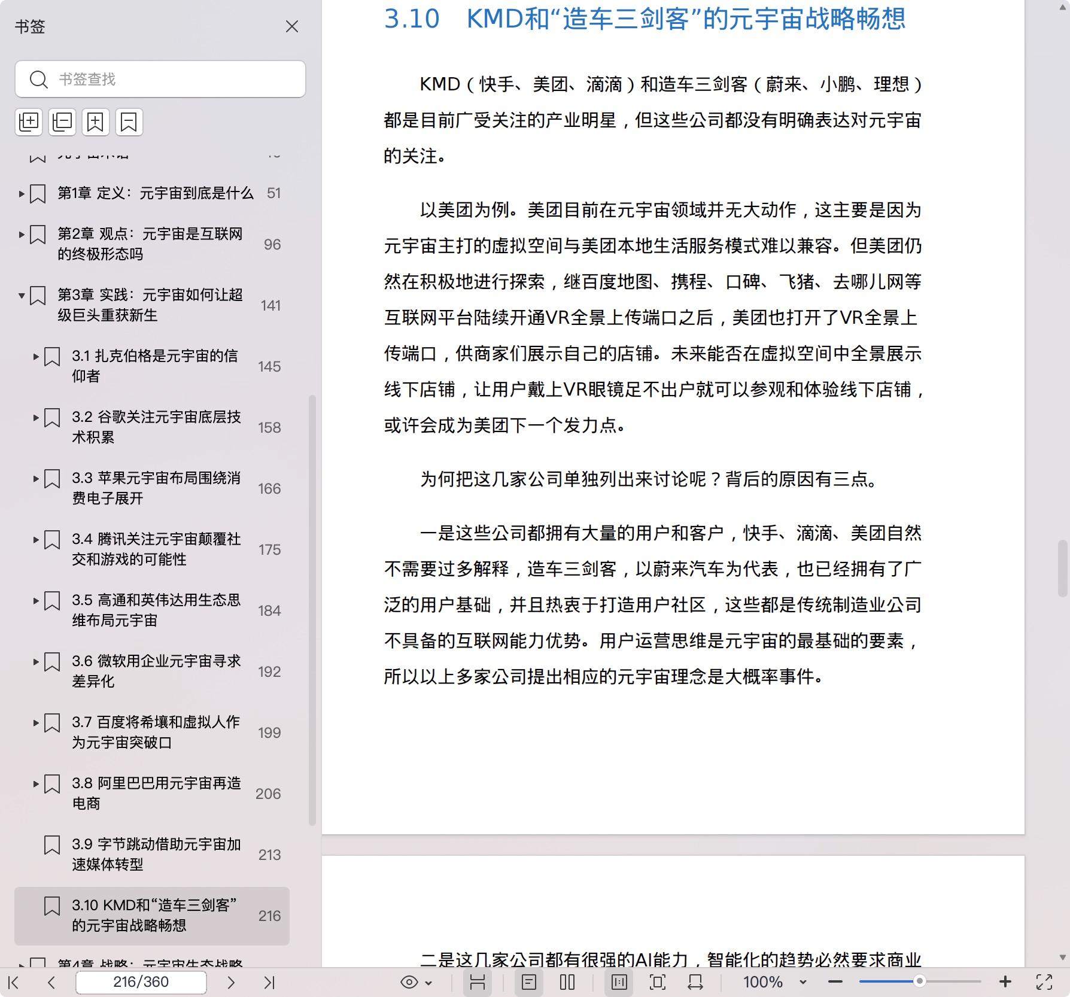Viewport: 1070px width, 997px height.
Task: Jump to 3.9 字节跳动借助元宇宙加速媒体转型
Action: [x=156, y=854]
